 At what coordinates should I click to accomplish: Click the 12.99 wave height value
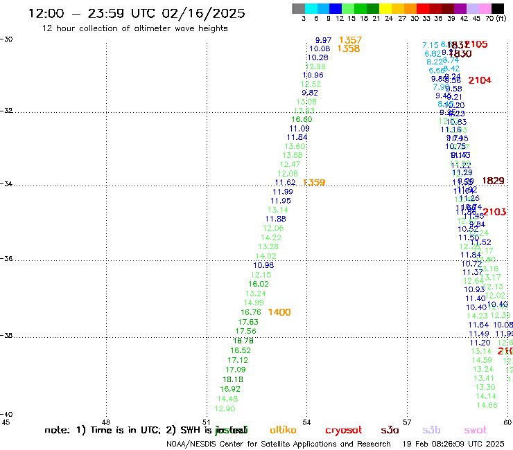tap(315, 66)
